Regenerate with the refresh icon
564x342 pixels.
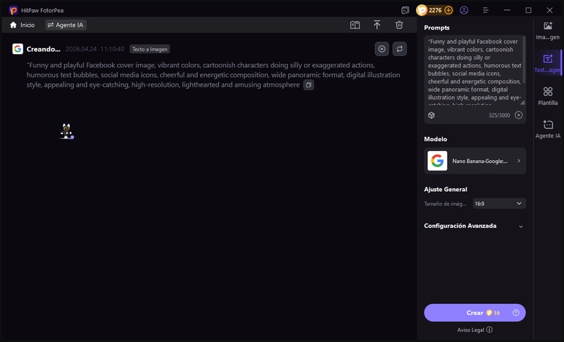[400, 49]
